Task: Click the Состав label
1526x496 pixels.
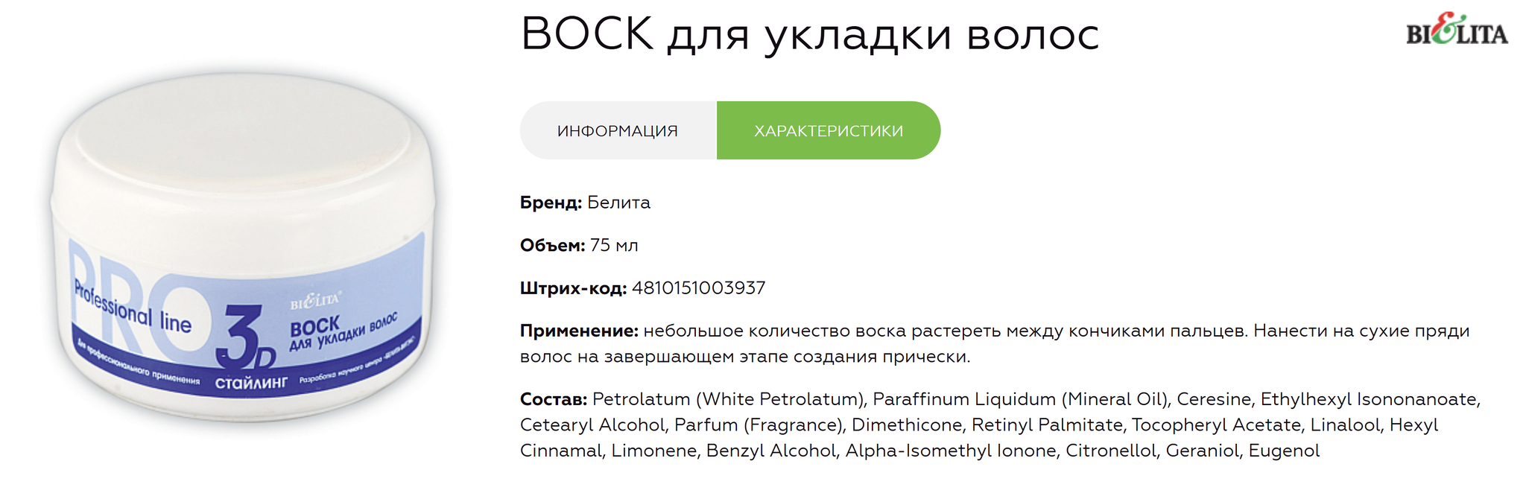Action: tap(554, 399)
